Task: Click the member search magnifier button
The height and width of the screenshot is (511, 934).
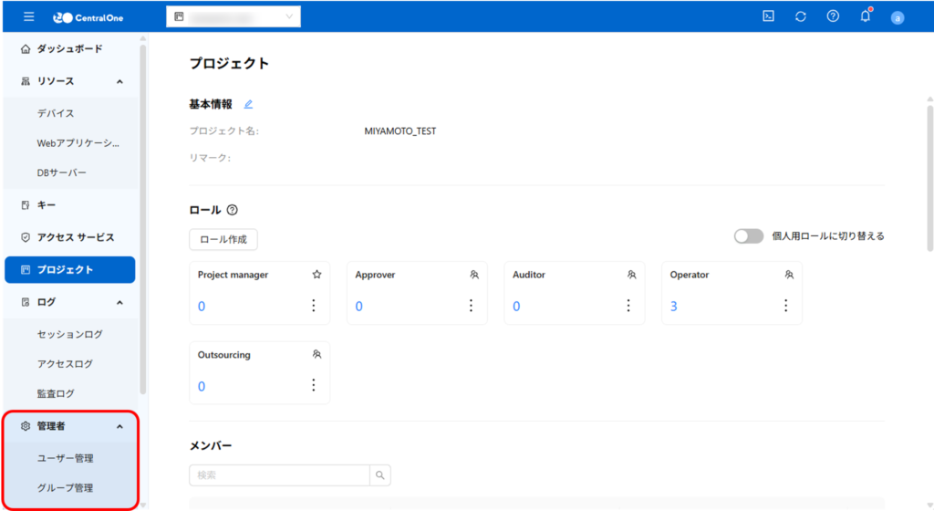Action: tap(379, 474)
